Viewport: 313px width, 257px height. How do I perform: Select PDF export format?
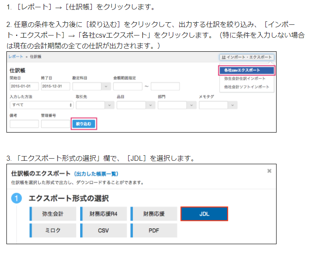(154, 230)
